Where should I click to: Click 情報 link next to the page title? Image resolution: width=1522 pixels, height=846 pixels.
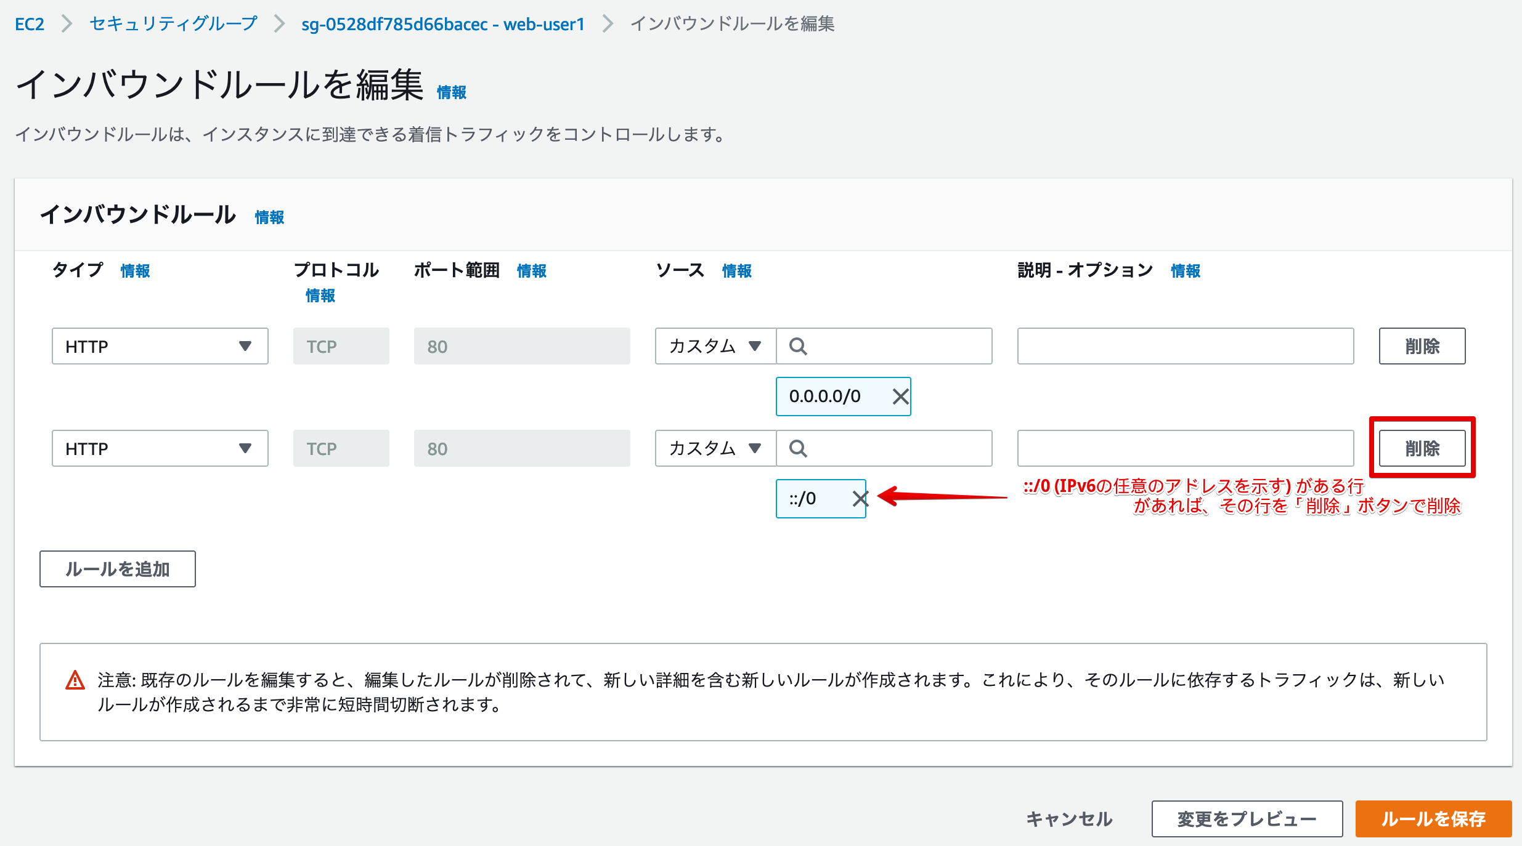point(452,92)
